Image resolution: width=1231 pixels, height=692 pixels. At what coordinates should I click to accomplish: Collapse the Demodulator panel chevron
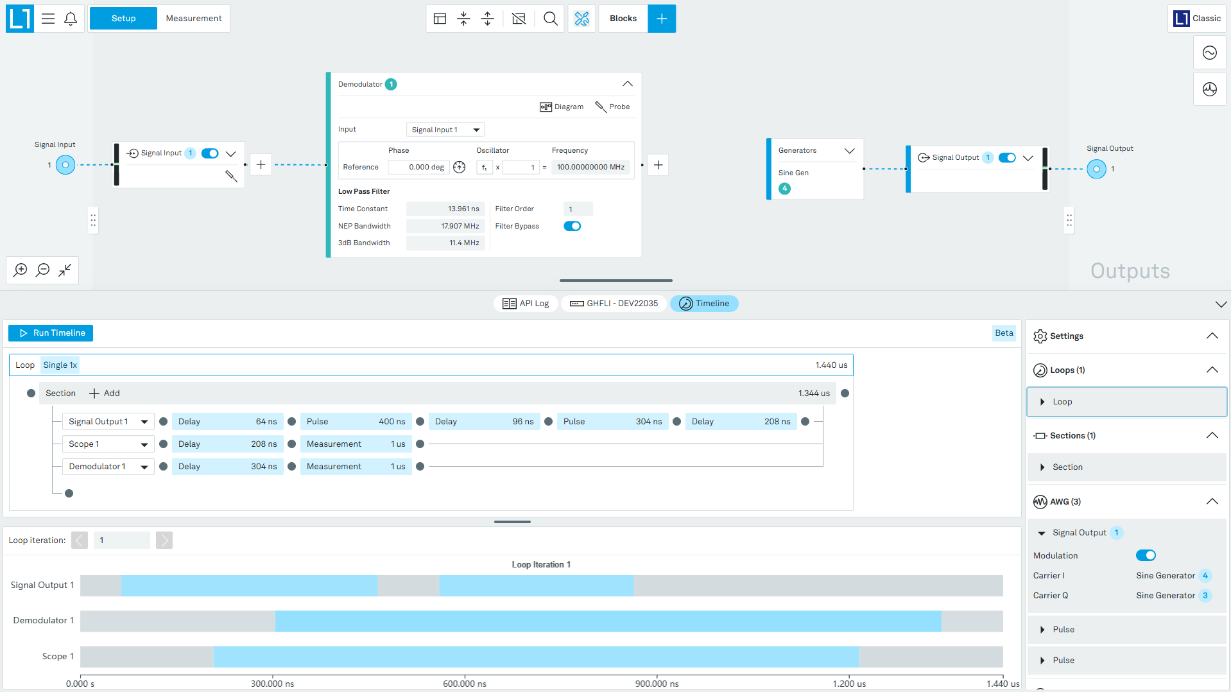pyautogui.click(x=627, y=84)
